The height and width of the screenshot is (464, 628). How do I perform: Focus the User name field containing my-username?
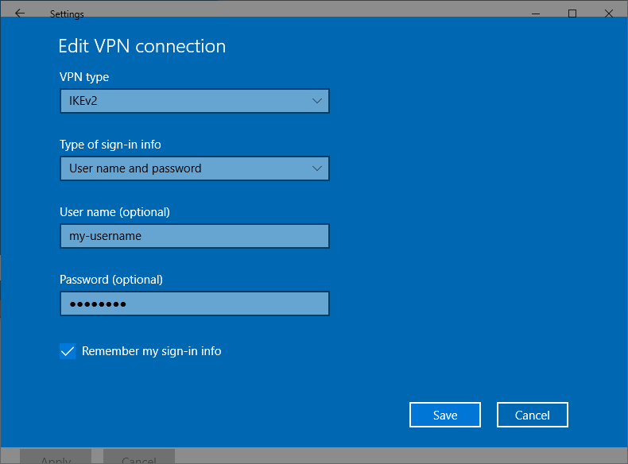pyautogui.click(x=194, y=236)
